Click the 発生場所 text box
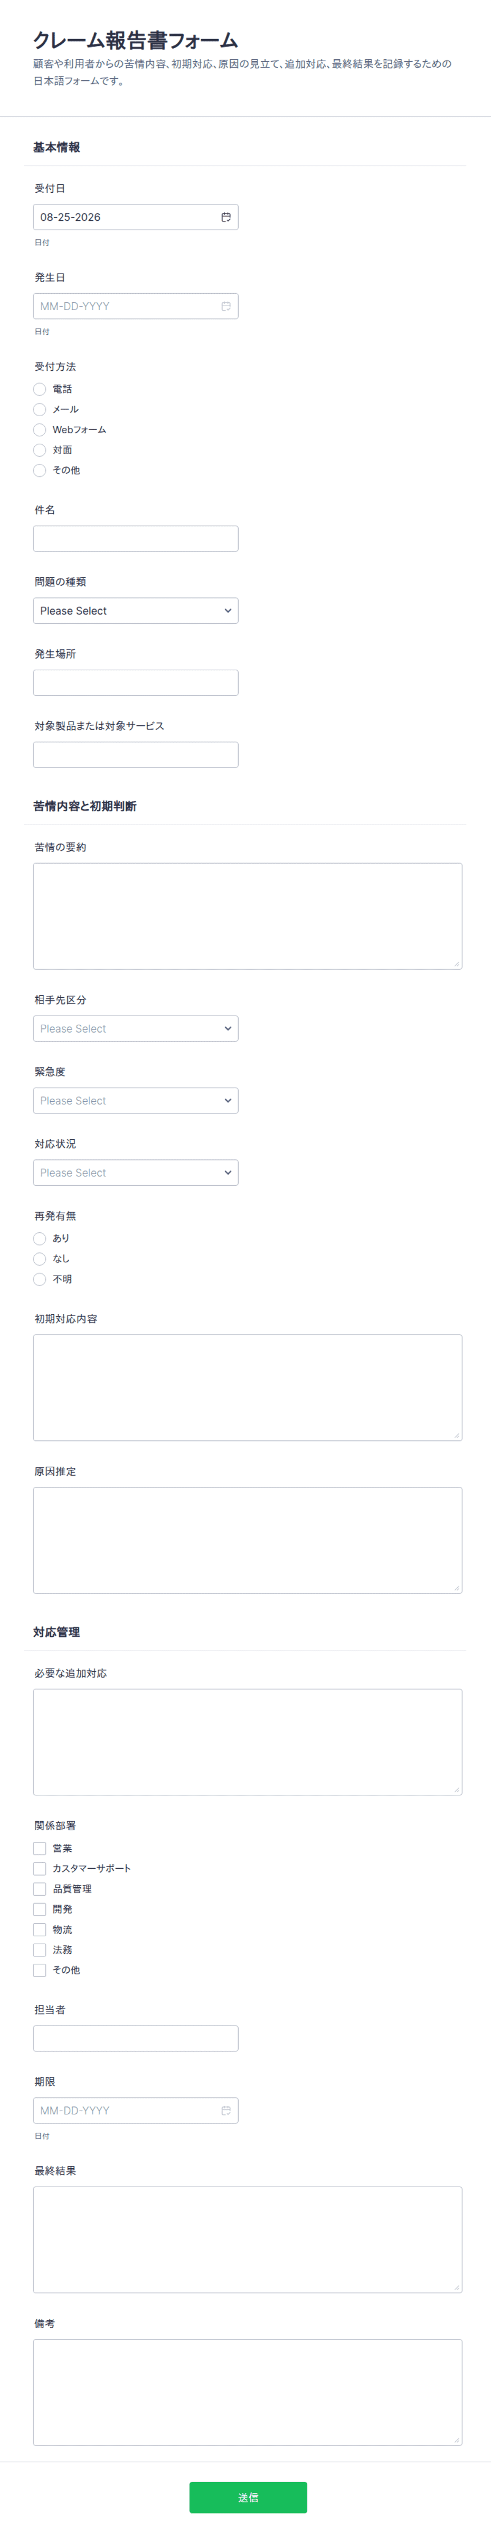Viewport: 491px width, 2539px height. coord(135,682)
